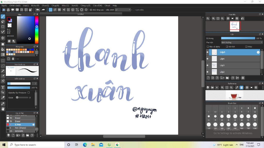Select the Eraser tool in left toolbar
The height and width of the screenshot is (148, 264).
[x=3, y=22]
